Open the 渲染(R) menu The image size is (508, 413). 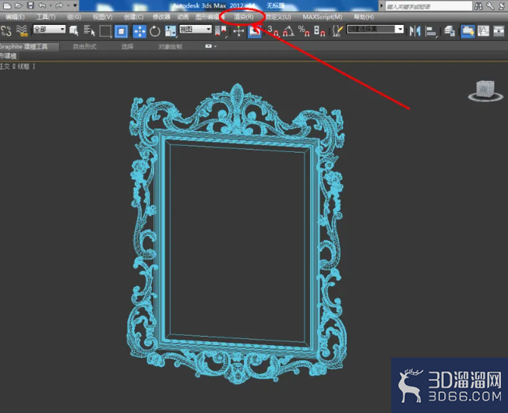coord(244,17)
